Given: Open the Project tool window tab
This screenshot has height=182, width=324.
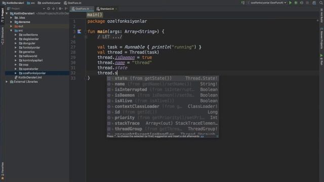Looking at the screenshot, I should [3, 15].
